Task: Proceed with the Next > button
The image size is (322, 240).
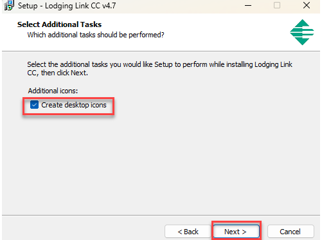Action: (235, 232)
